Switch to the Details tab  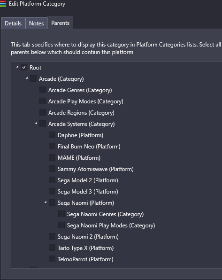[13, 23]
